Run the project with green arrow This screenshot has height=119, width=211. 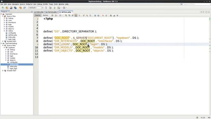pyautogui.click(x=55, y=8)
